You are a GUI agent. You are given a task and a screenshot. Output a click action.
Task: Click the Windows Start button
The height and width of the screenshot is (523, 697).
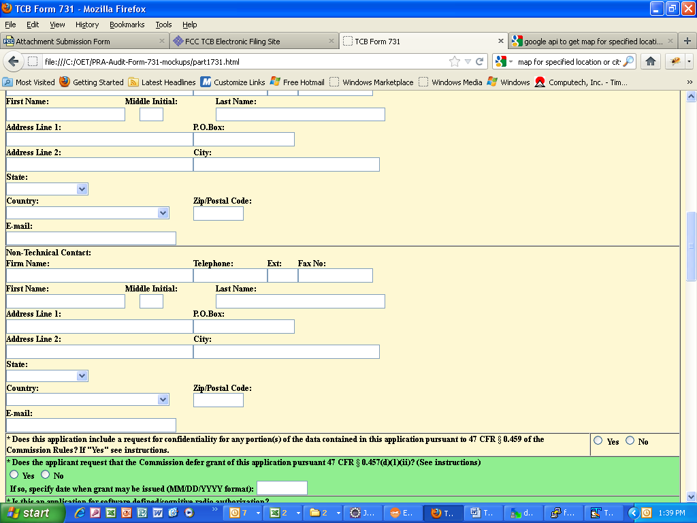(x=29, y=513)
